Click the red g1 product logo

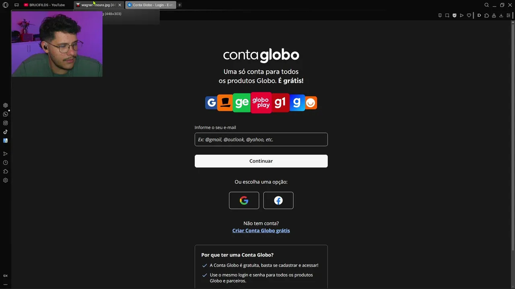(280, 103)
